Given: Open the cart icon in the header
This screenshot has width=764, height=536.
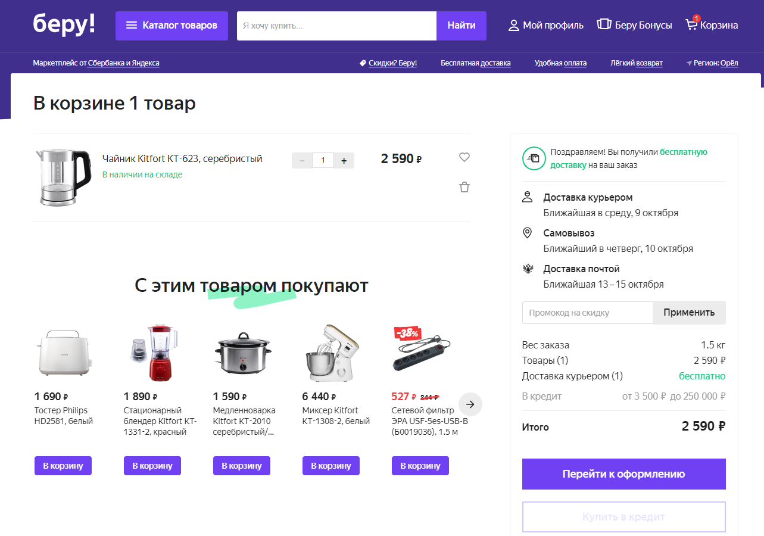Looking at the screenshot, I should [691, 25].
